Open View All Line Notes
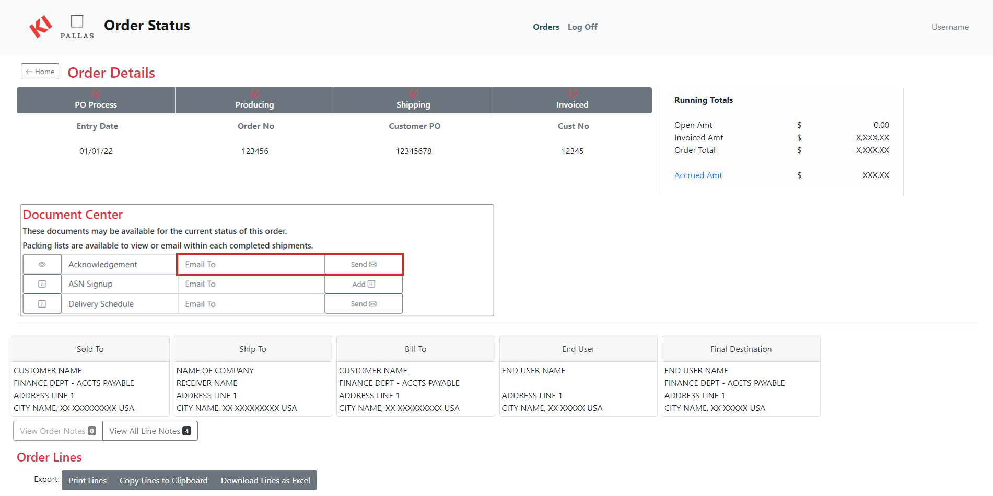The width and height of the screenshot is (993, 496). point(149,431)
